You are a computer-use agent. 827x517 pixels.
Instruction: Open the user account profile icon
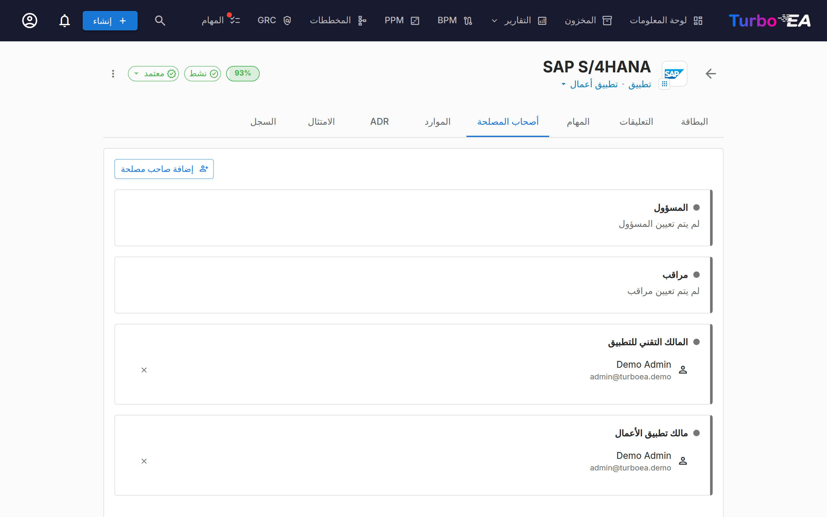point(30,20)
